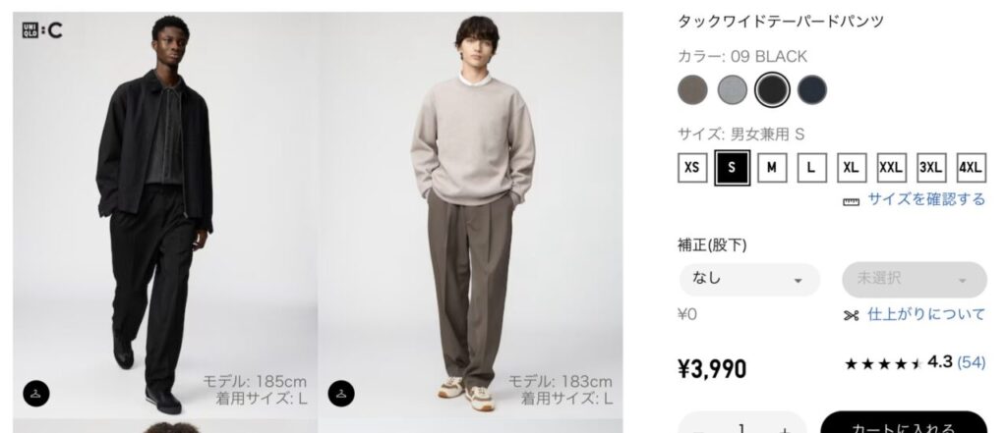Click the UNIQLO : C logo
The image size is (1007, 433).
tap(42, 29)
